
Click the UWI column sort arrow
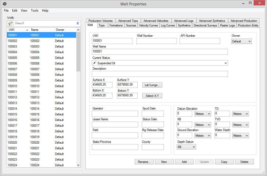click(27, 30)
